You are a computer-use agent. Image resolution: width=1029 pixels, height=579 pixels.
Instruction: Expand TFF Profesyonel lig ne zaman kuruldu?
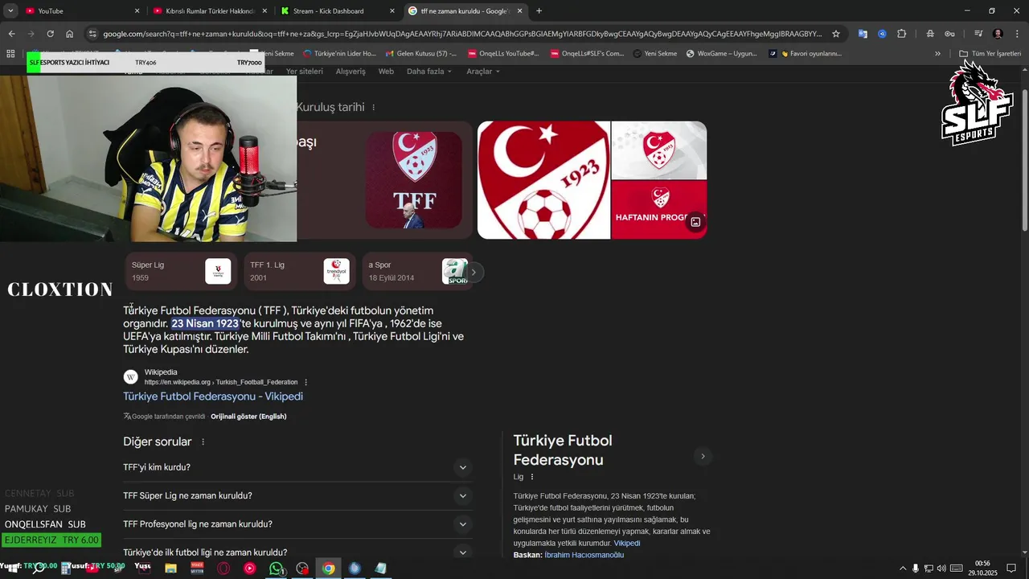pyautogui.click(x=298, y=524)
